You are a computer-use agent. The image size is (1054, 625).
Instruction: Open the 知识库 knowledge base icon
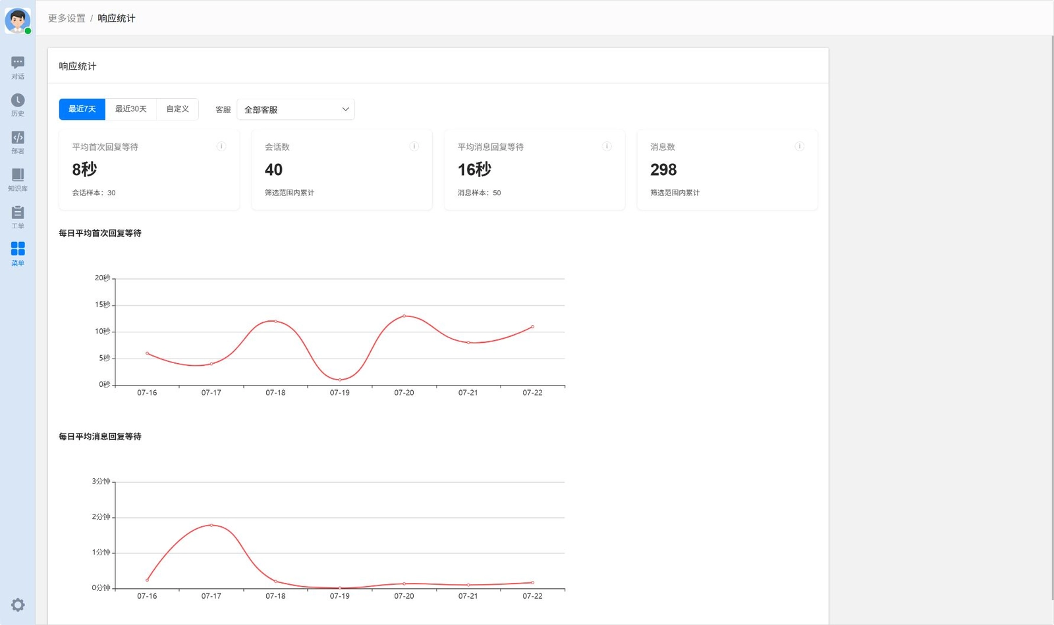(x=18, y=180)
